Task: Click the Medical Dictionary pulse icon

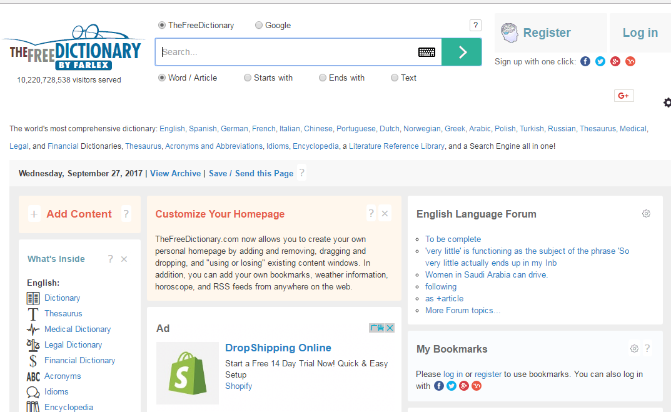Action: pos(33,329)
